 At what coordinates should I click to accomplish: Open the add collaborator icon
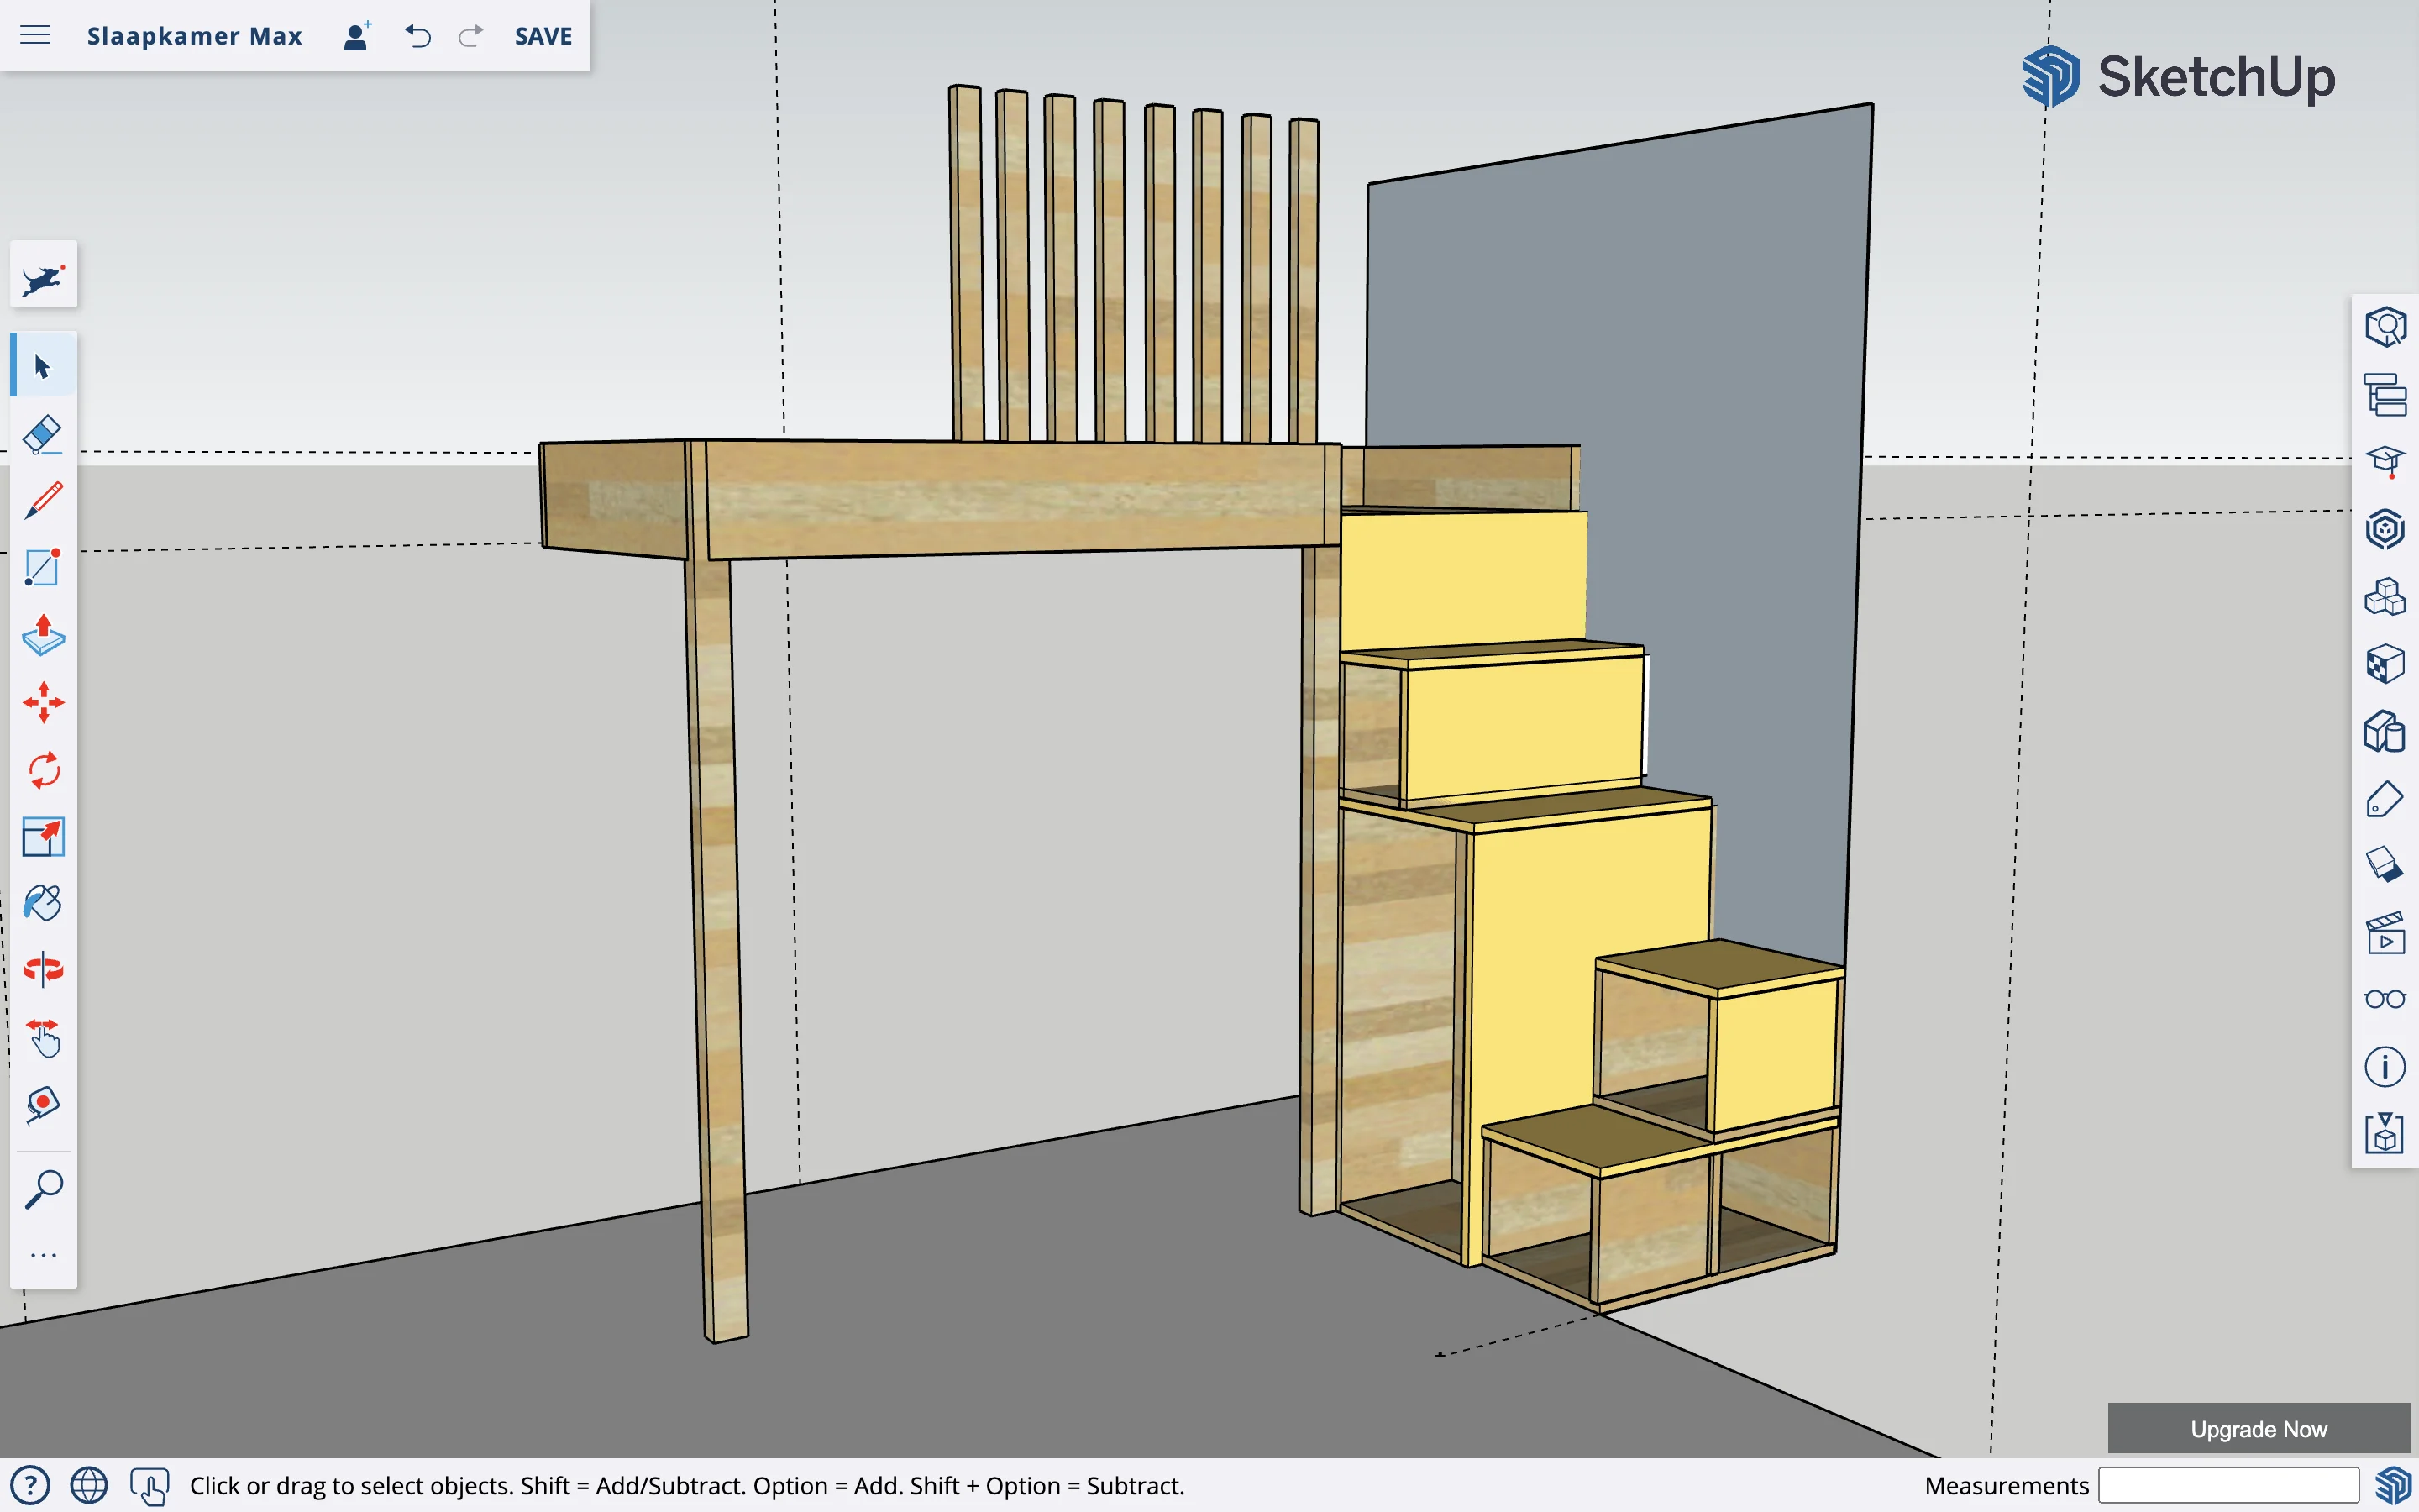[x=357, y=36]
